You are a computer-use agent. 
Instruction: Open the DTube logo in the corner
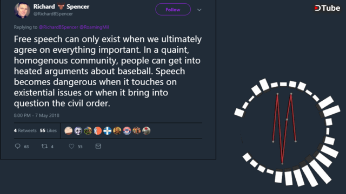coord(327,8)
